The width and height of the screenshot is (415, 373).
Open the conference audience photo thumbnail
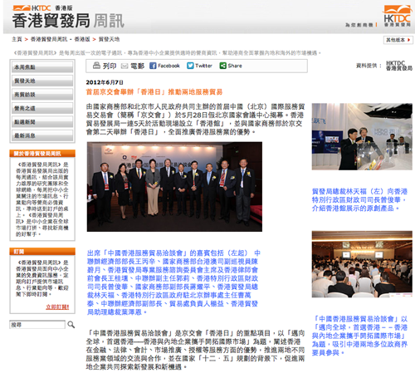coord(362,264)
